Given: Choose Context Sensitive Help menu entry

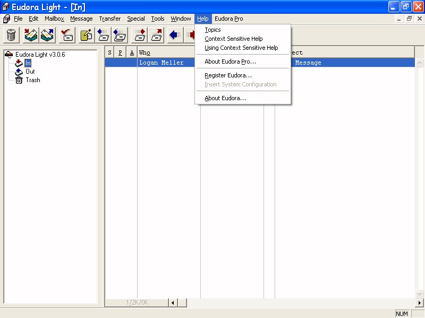Looking at the screenshot, I should [243, 39].
